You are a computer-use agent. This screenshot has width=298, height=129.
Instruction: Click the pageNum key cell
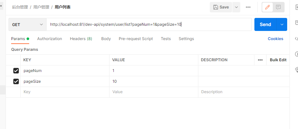coord(65,71)
